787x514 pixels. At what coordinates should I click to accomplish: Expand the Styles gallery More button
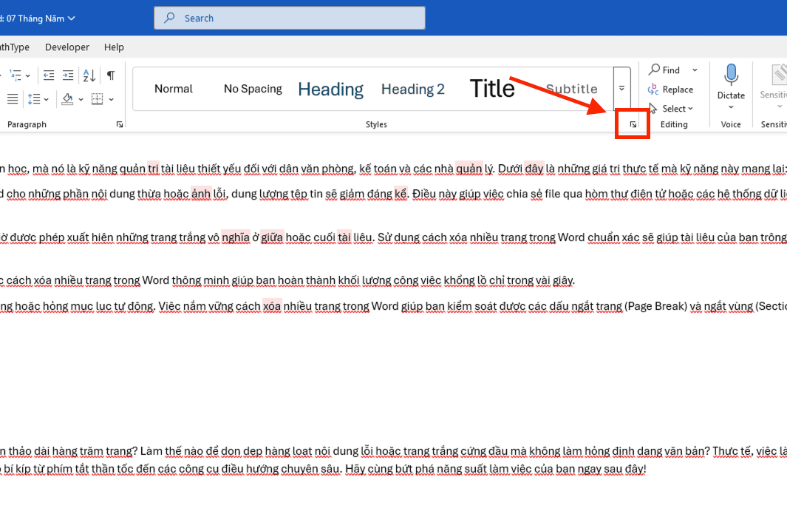tap(621, 89)
